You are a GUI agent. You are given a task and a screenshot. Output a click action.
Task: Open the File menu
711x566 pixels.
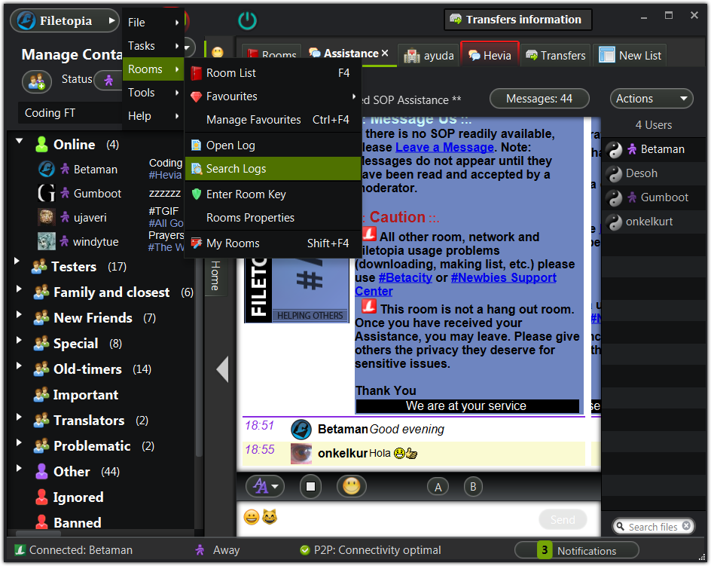153,23
